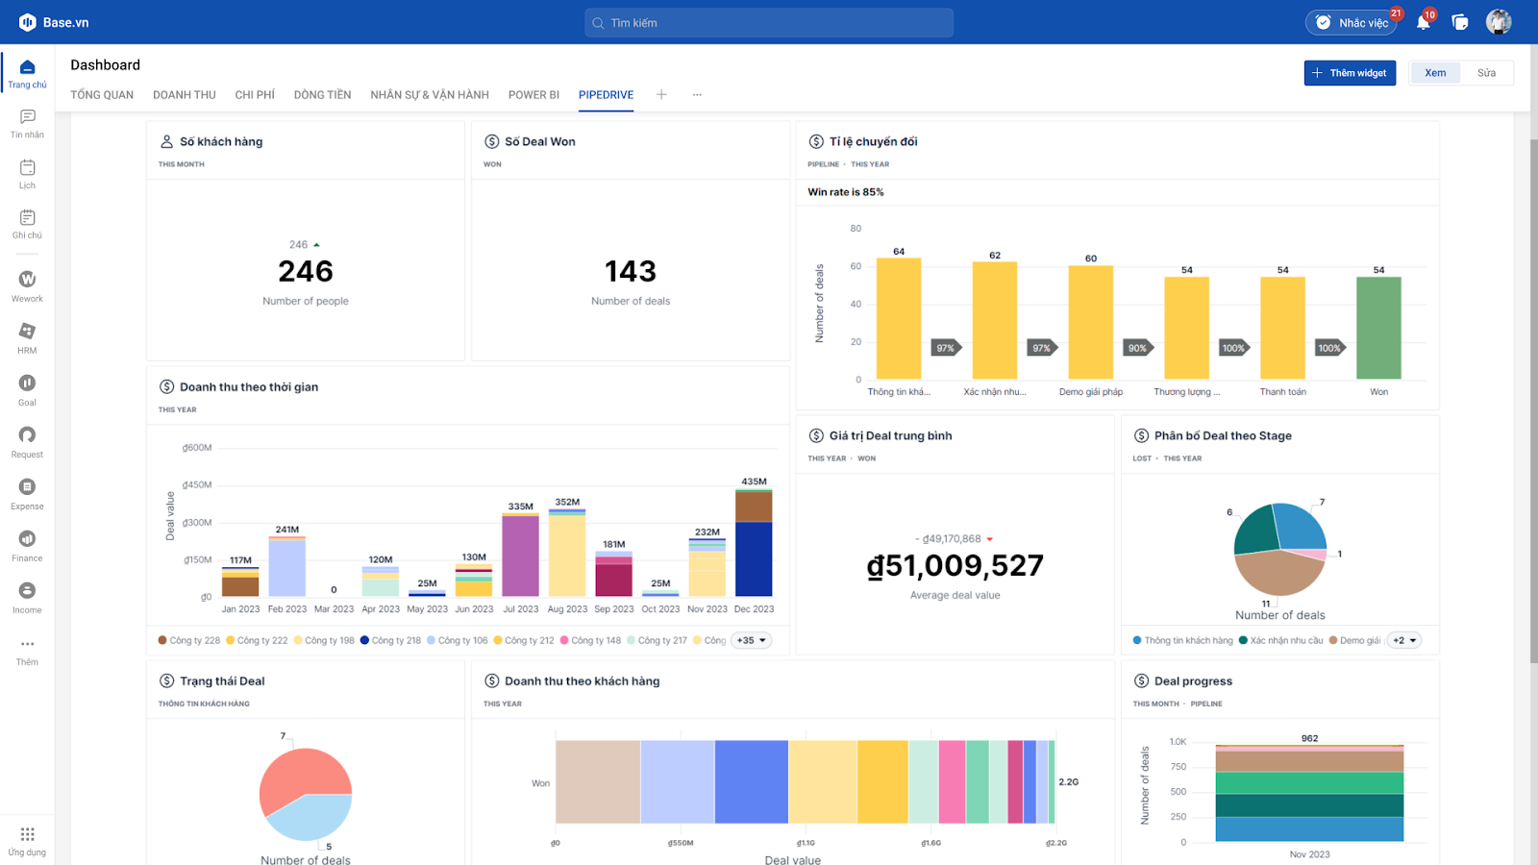
Task: Click the Thêm widget button
Action: (x=1350, y=73)
